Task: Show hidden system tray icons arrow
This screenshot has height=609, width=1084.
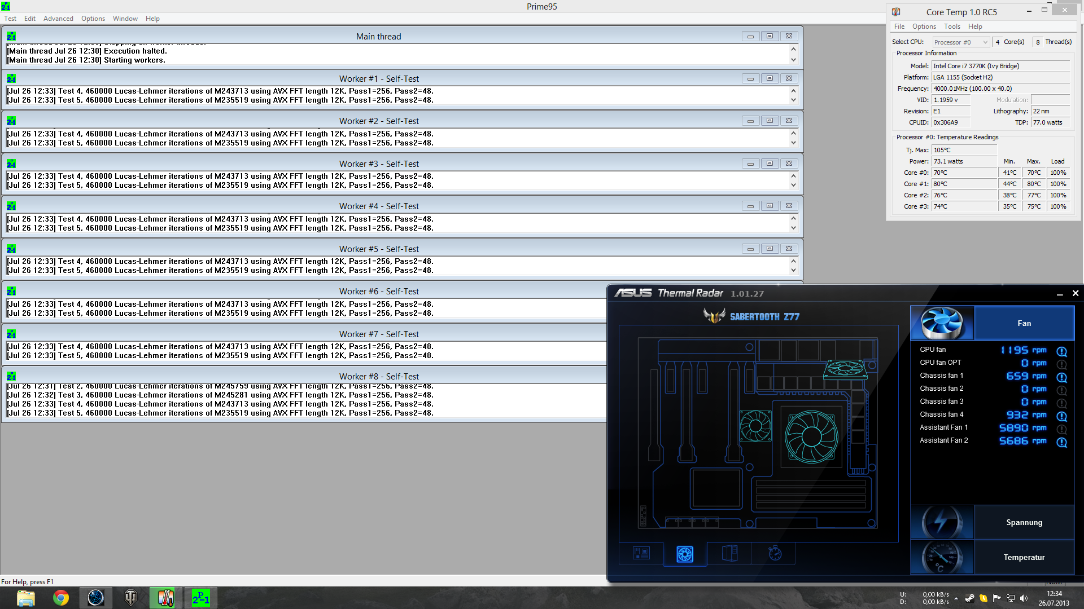Action: pos(956,598)
